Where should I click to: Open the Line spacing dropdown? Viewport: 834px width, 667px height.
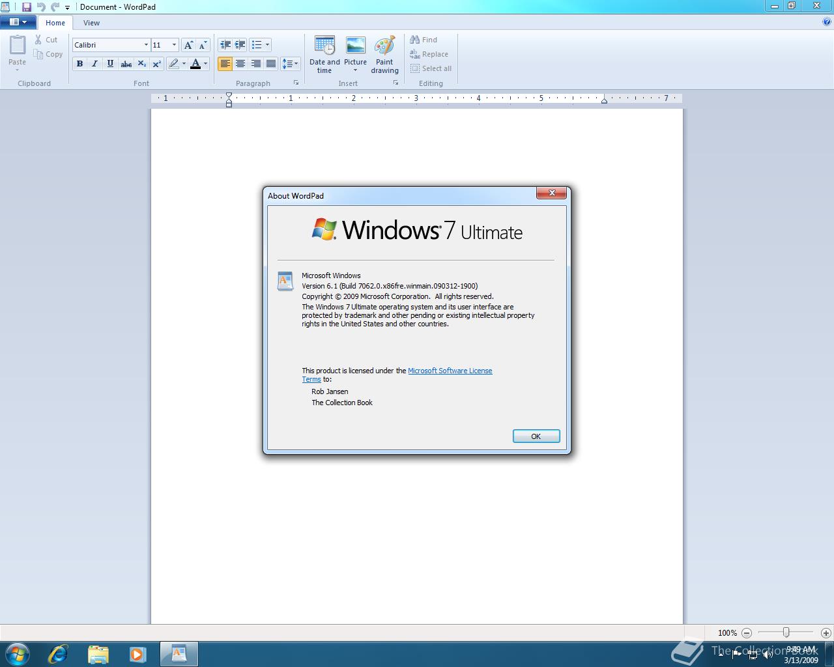click(291, 64)
